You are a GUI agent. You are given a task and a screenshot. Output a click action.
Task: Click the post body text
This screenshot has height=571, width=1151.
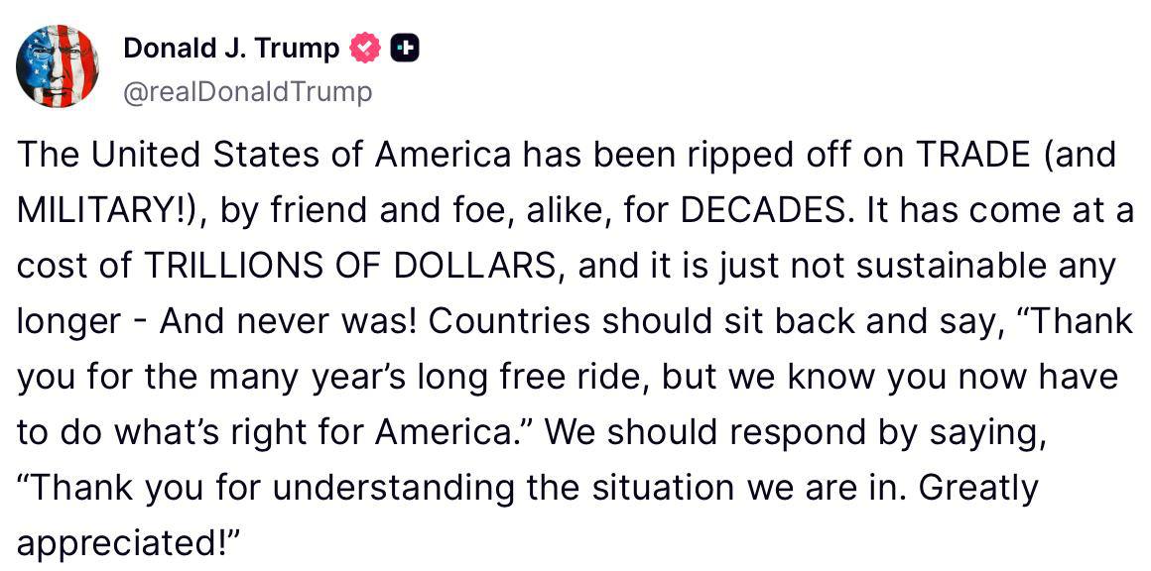point(575,349)
